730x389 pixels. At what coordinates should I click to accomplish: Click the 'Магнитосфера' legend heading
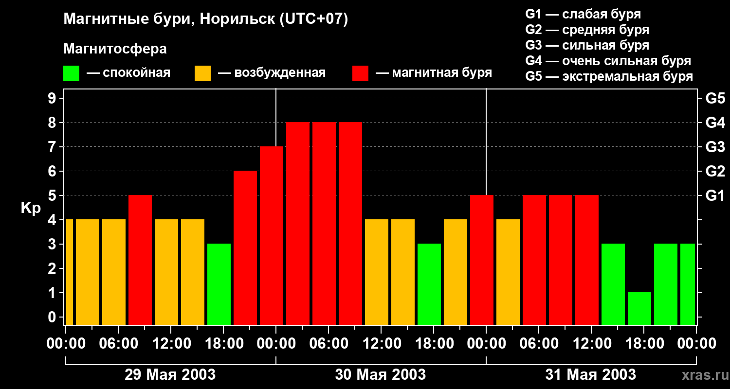click(115, 49)
